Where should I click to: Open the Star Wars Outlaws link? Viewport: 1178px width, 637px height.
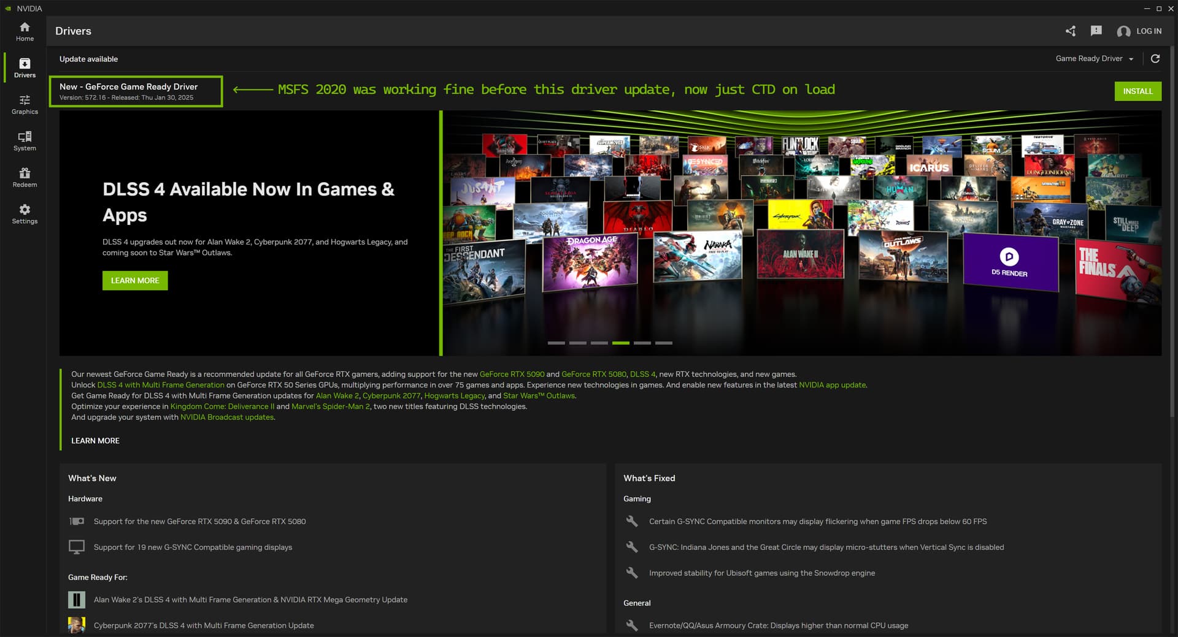(x=539, y=395)
